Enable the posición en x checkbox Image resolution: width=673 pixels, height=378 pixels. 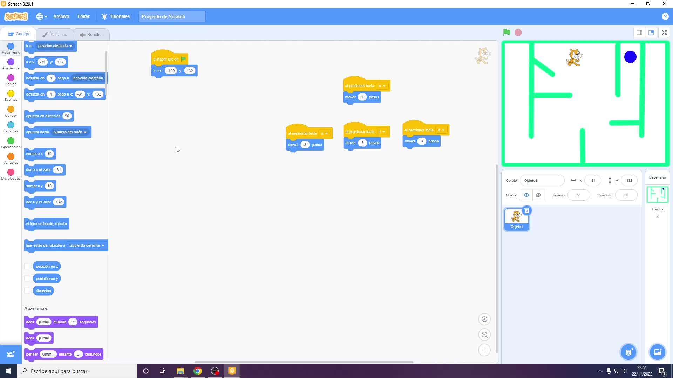[27, 266]
